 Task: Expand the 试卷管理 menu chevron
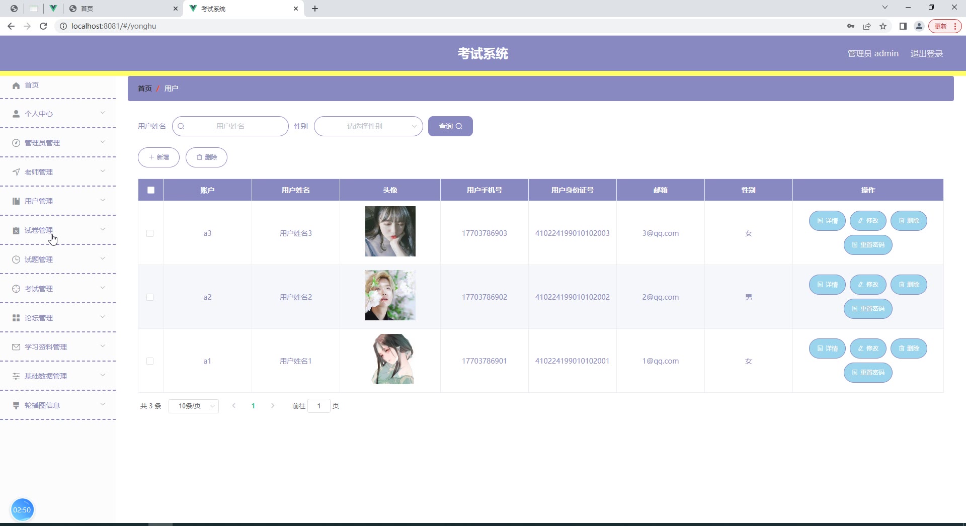tap(103, 229)
